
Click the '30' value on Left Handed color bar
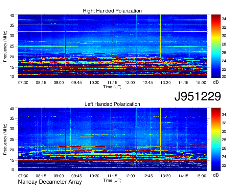224,131
